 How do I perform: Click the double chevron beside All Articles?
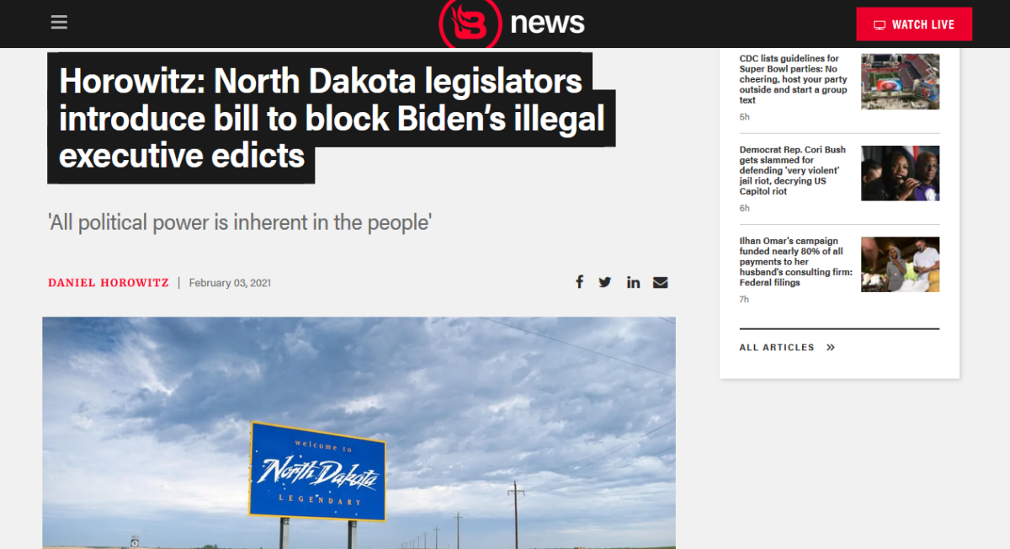(831, 347)
